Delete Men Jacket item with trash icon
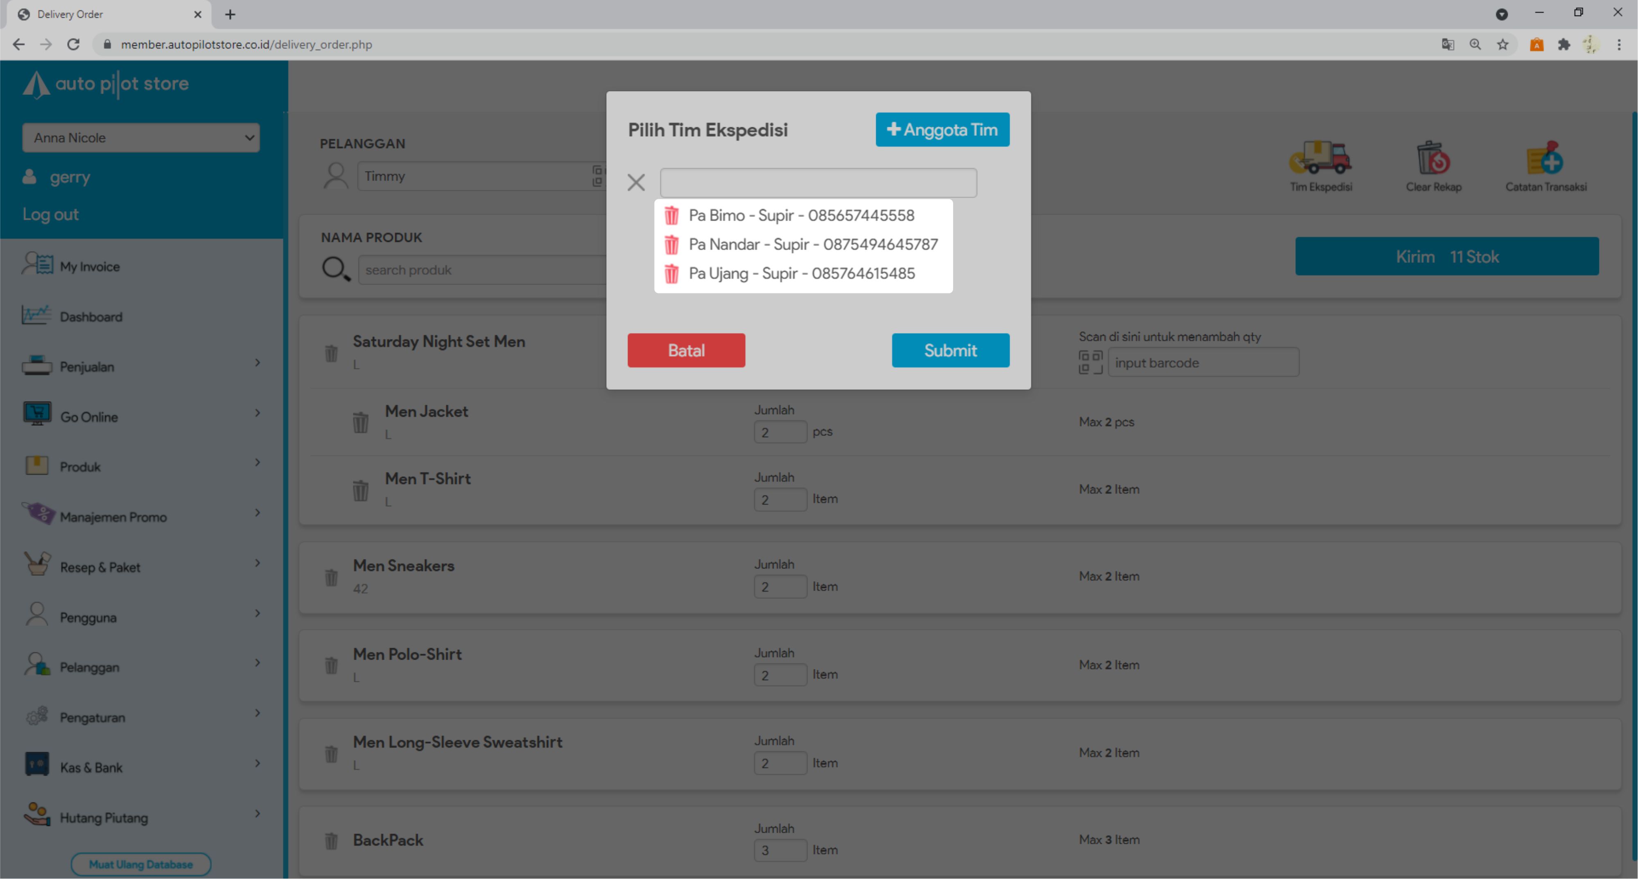 pyautogui.click(x=361, y=422)
